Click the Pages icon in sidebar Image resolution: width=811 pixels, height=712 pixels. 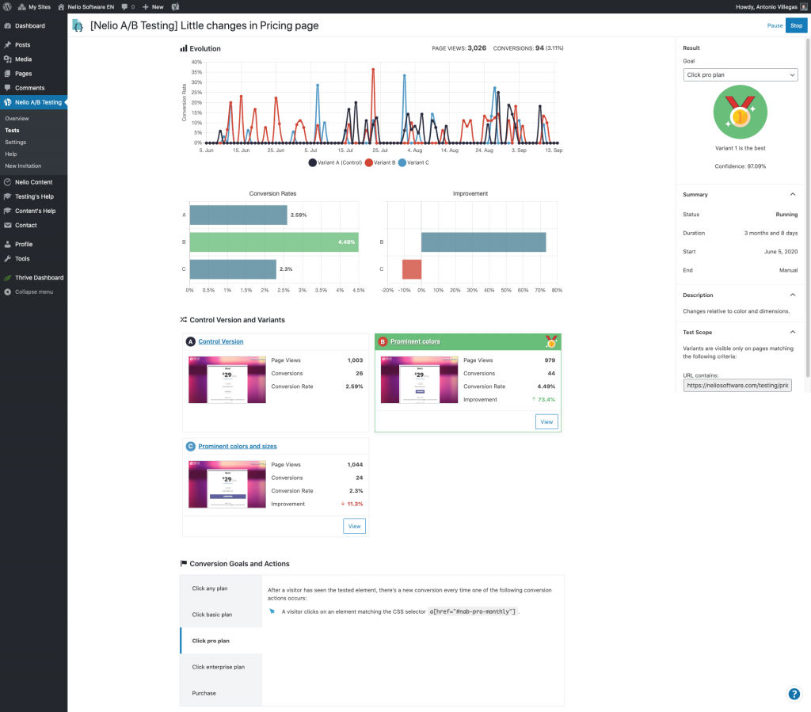pyautogui.click(x=8, y=74)
